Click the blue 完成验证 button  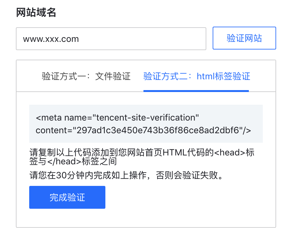pyautogui.click(x=67, y=197)
